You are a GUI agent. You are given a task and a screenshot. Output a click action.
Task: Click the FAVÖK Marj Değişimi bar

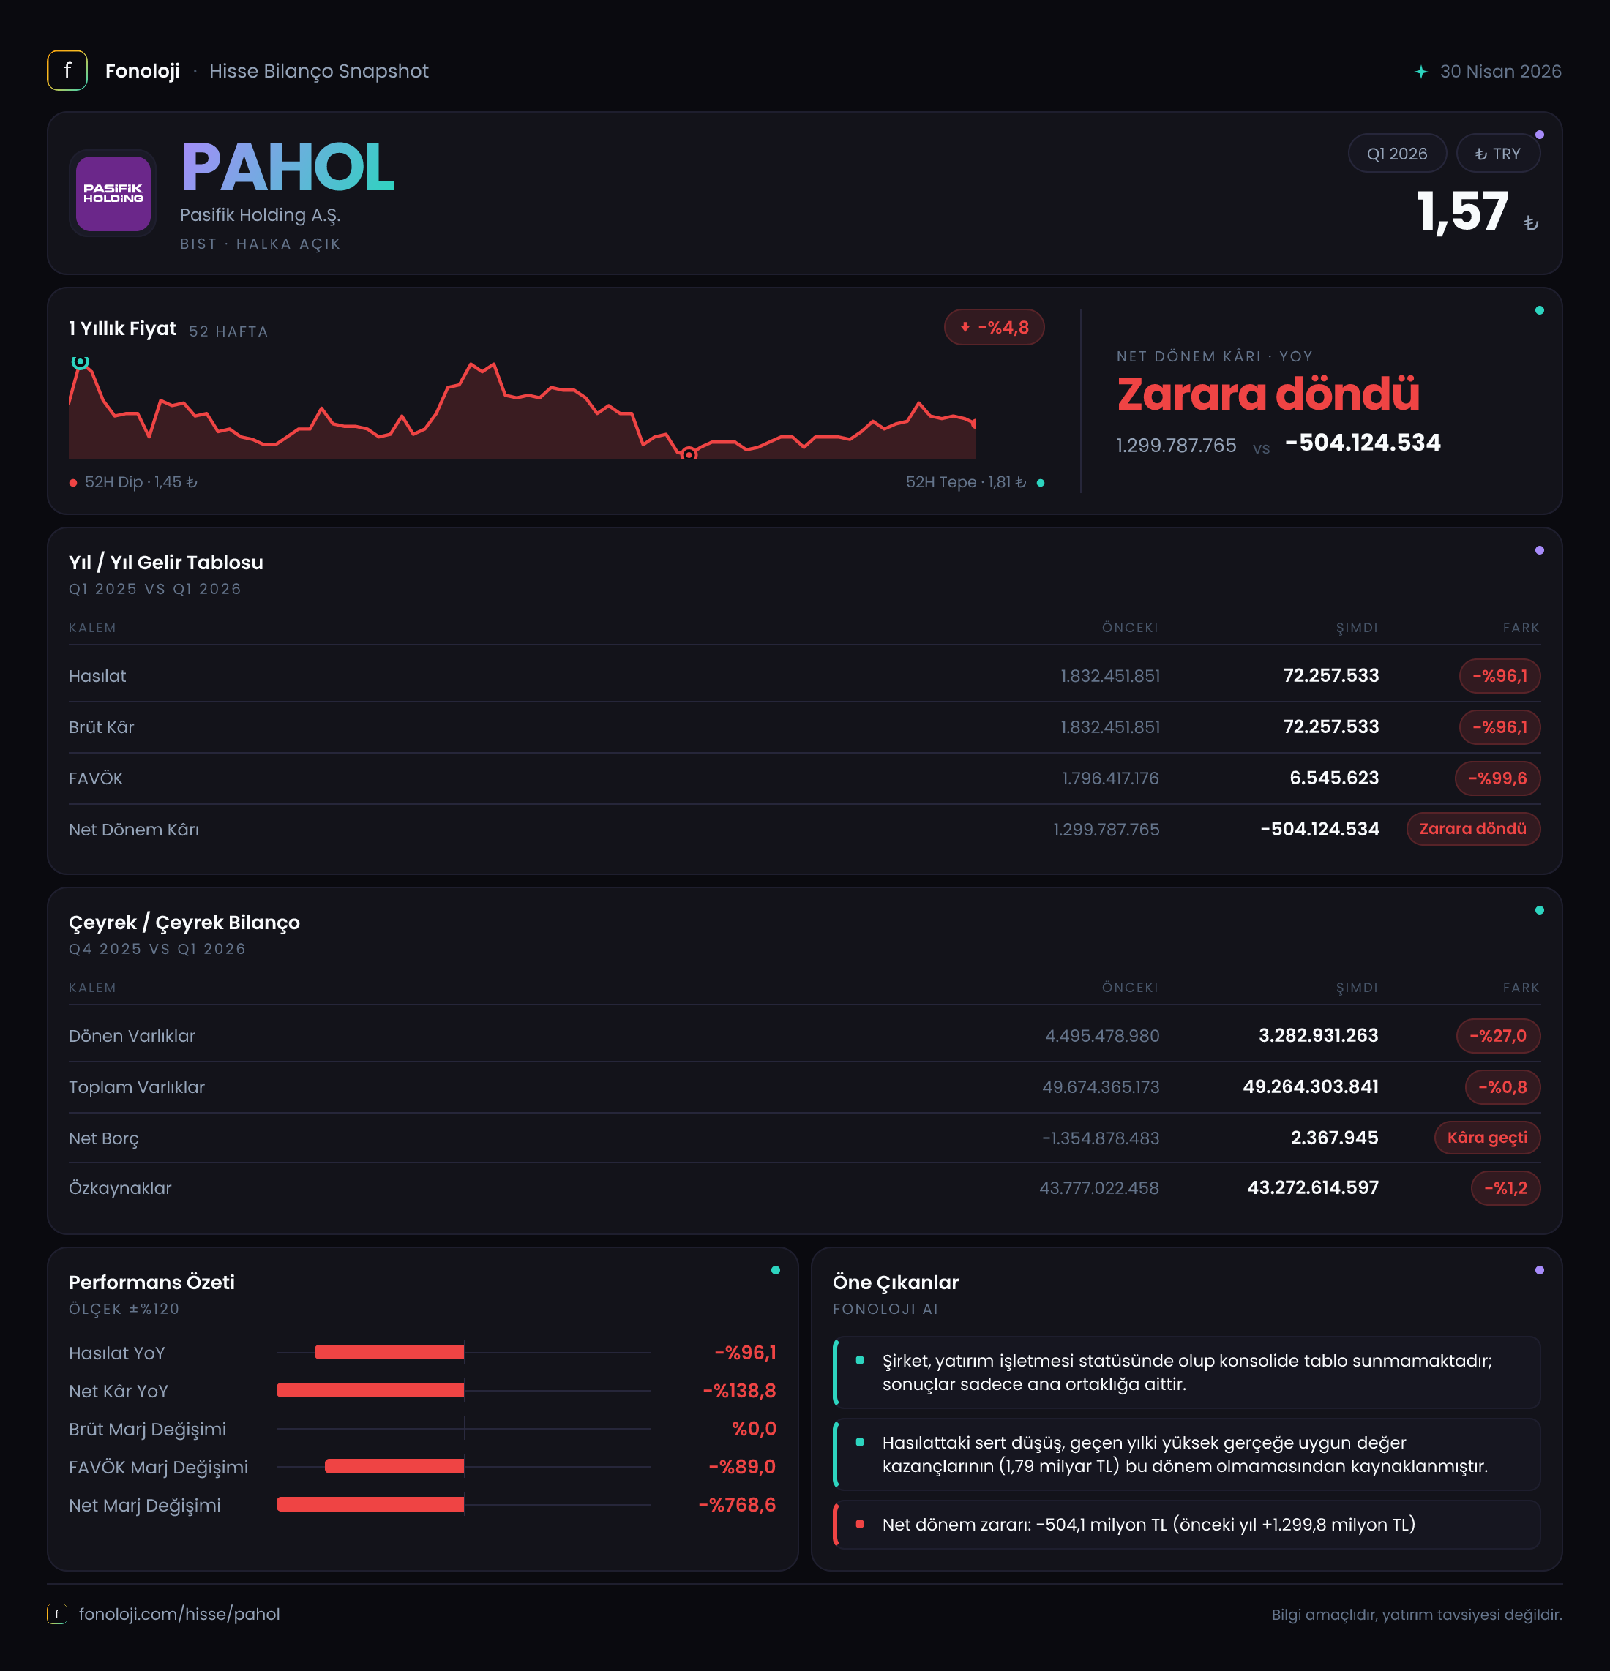[395, 1466]
